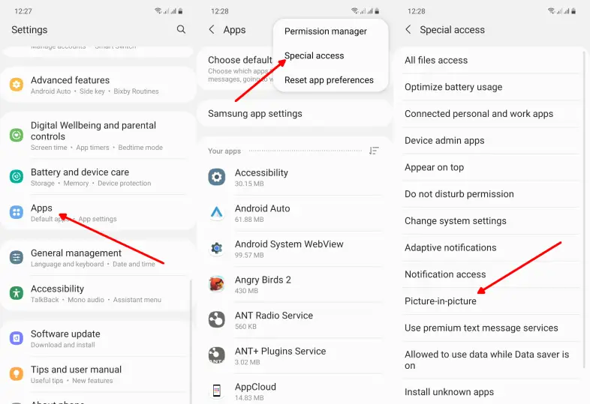Open Appear on top

coord(491,167)
